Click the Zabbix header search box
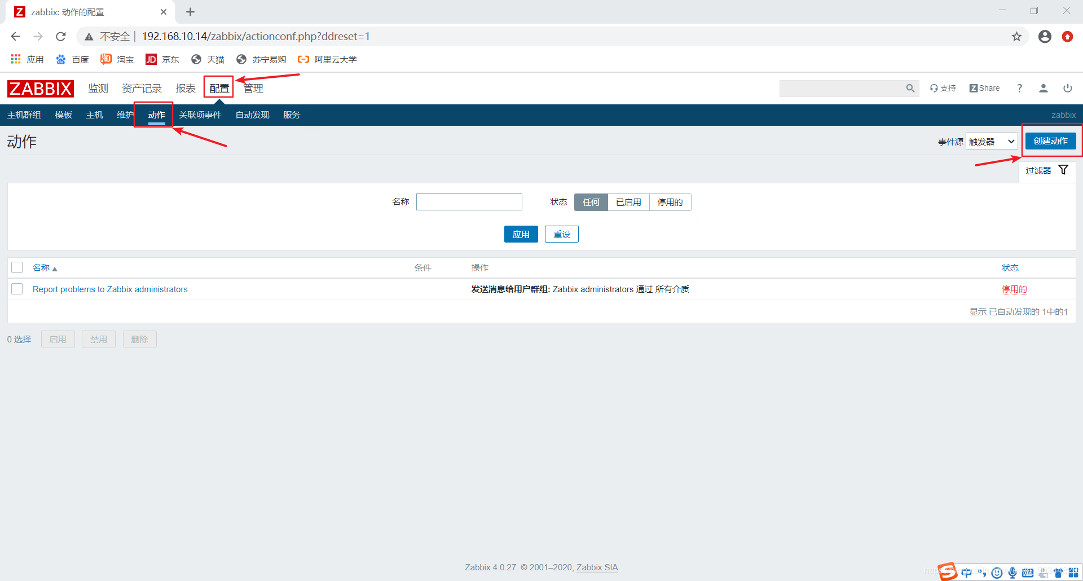 coord(842,88)
